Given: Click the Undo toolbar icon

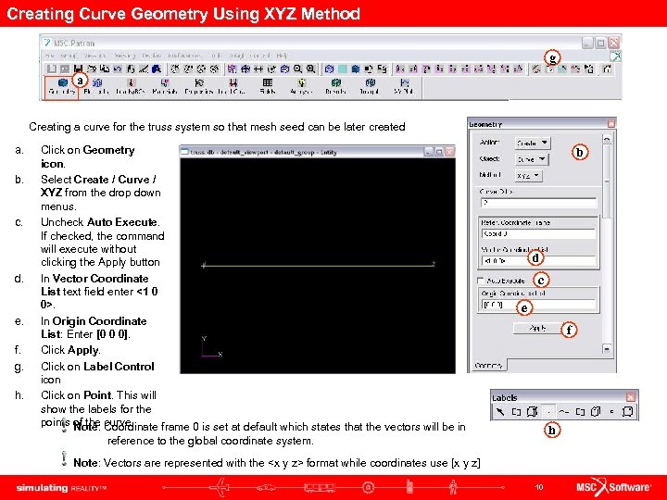Looking at the screenshot, I should [118, 69].
